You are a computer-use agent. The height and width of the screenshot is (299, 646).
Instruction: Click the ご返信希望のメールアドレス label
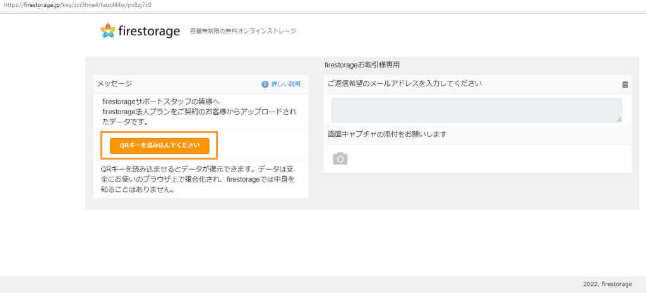click(x=405, y=84)
